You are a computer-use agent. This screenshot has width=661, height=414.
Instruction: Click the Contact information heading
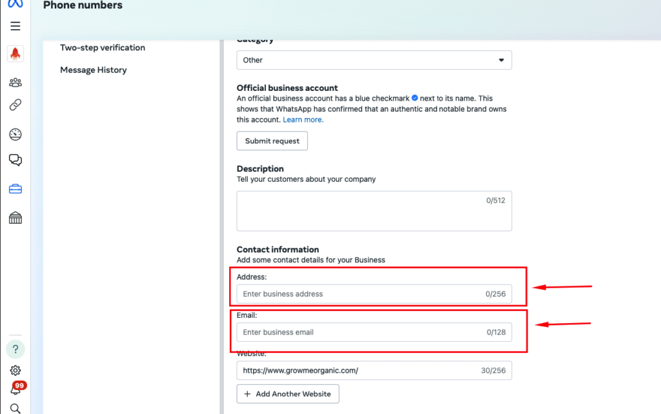pos(278,250)
